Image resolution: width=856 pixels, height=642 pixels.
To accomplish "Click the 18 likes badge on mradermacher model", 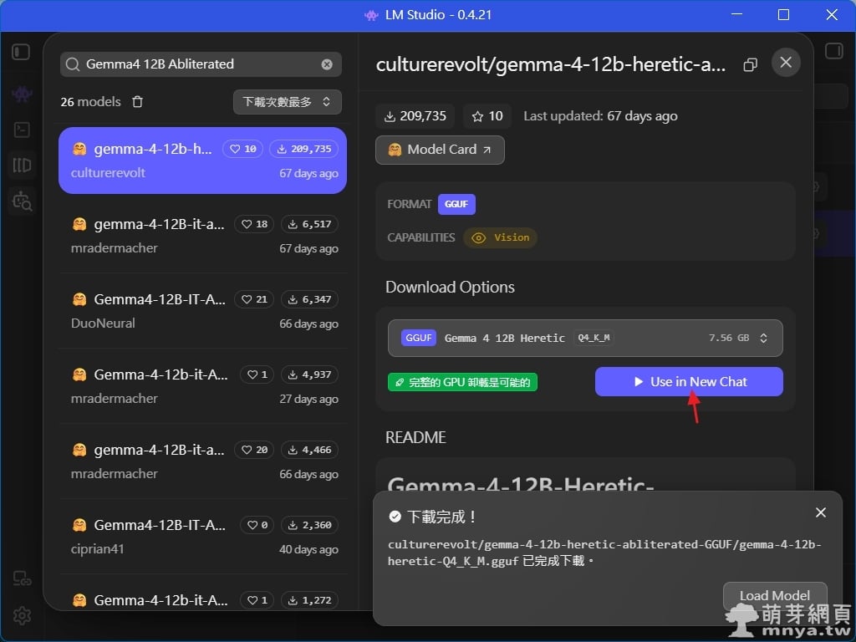I will pos(254,224).
